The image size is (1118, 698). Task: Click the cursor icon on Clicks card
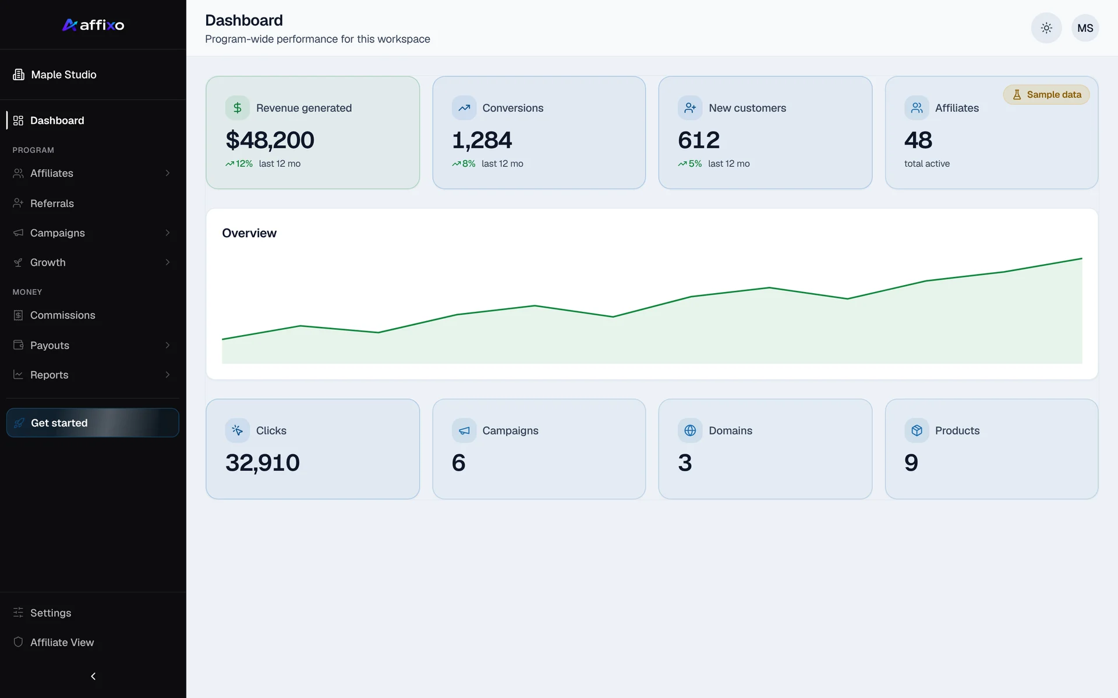coord(238,430)
